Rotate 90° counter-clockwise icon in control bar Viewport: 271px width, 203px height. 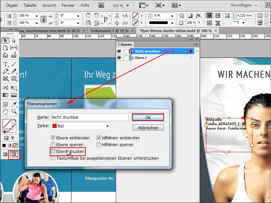pyautogui.click(x=97, y=15)
